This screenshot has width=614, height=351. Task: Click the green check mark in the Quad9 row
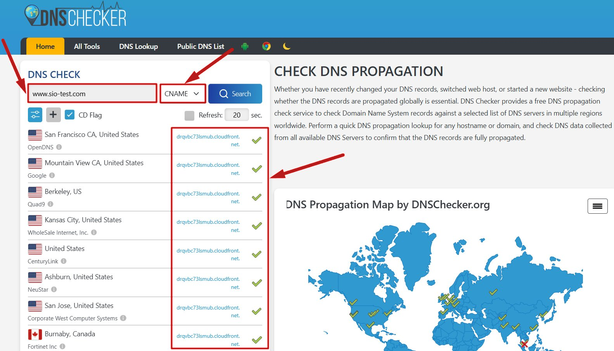[257, 197]
